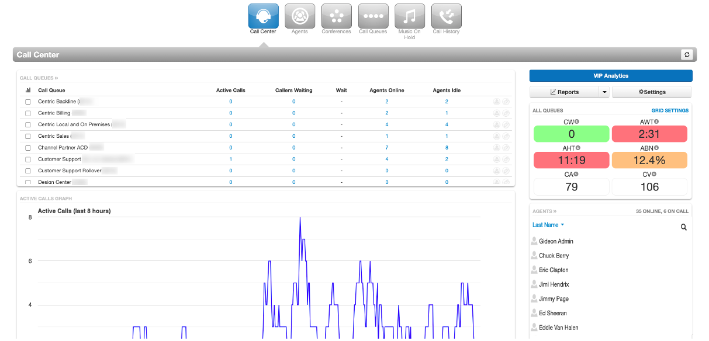This screenshot has width=709, height=341.
Task: Check the Centric Billing queue checkbox
Action: coord(28,113)
